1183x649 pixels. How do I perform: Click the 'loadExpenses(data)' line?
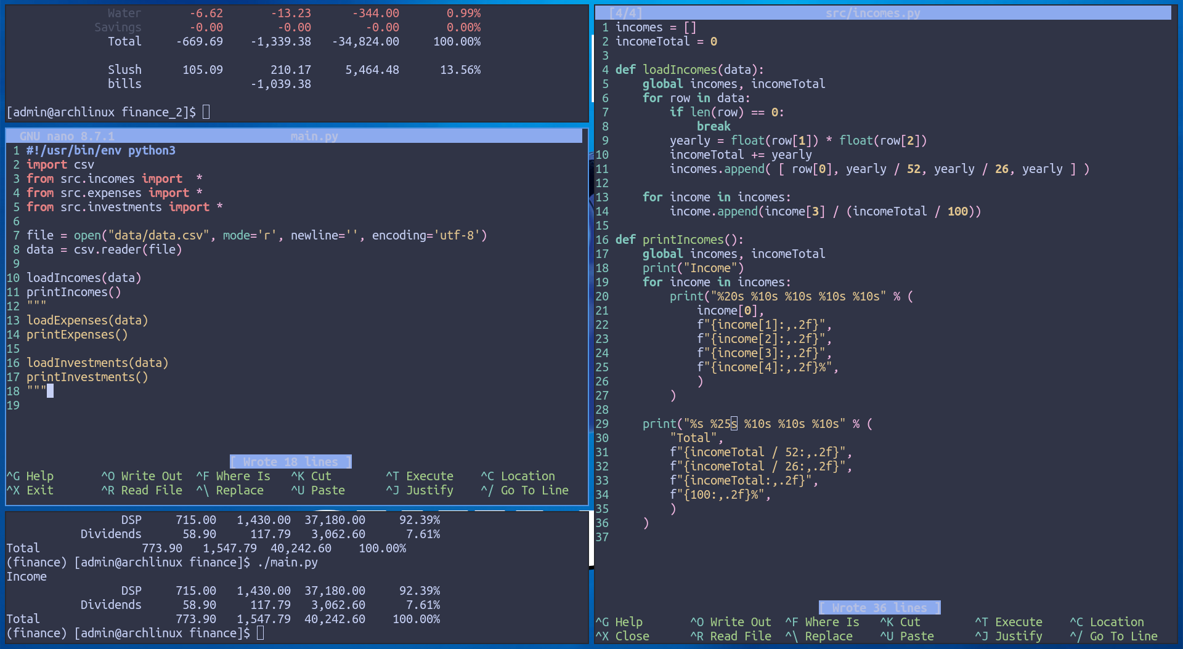click(87, 320)
